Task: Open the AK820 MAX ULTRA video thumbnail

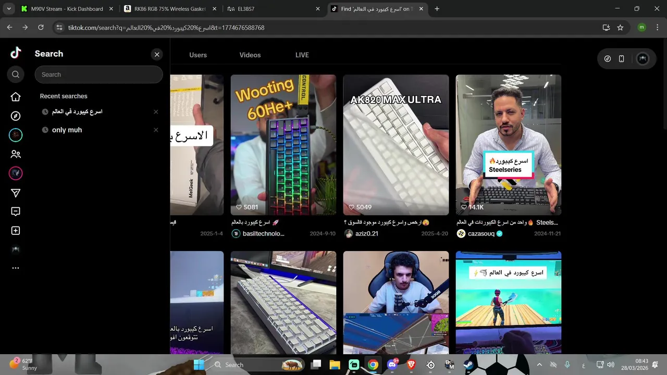Action: (x=396, y=145)
